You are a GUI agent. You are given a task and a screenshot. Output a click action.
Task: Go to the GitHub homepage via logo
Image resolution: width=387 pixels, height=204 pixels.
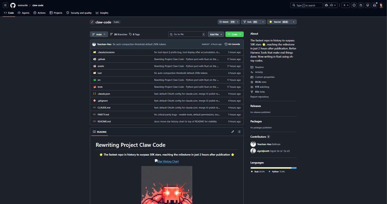(13, 5)
